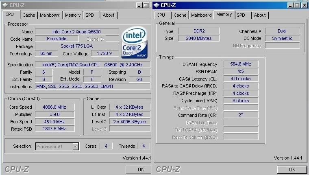Click the Specification field with Q6600 @ 2.40GHz
Screen dimensions: 309x175
click(92, 65)
